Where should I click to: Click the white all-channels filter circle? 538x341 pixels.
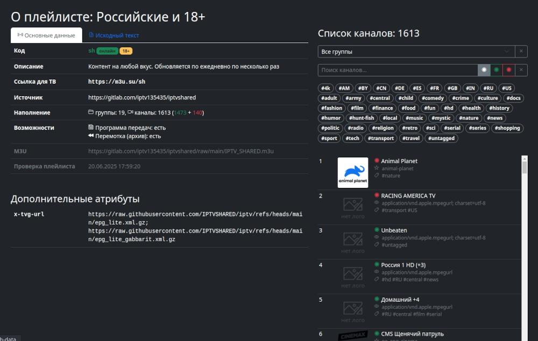(x=483, y=69)
